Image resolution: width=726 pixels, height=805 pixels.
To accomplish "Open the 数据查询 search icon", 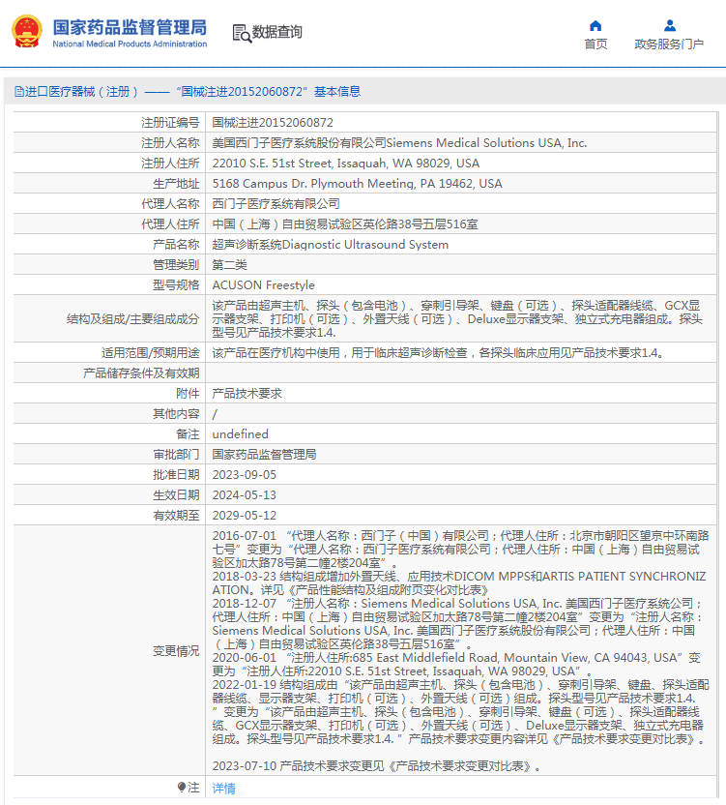I will tap(242, 33).
